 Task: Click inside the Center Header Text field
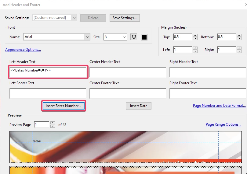point(128,72)
